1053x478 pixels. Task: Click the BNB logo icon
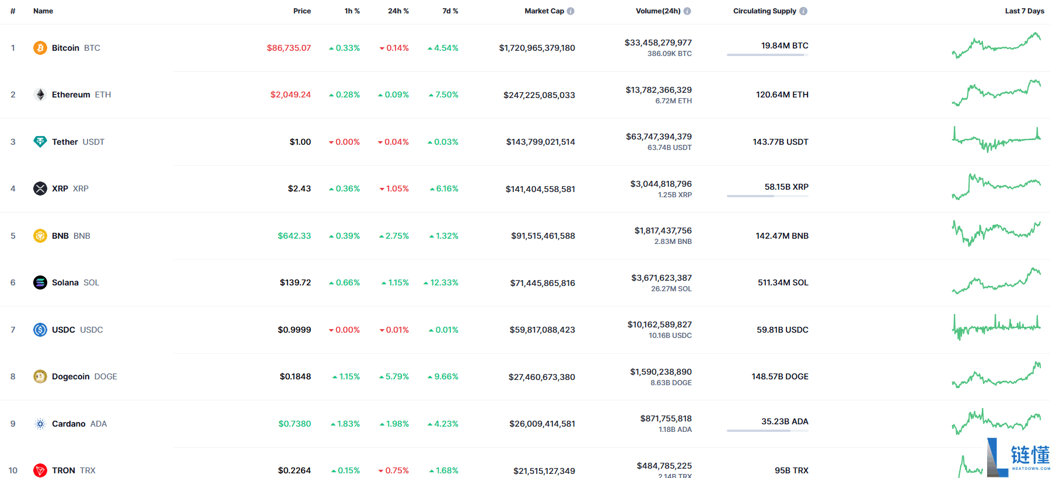40,236
